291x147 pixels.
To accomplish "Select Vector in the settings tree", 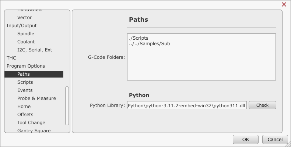I will [25, 18].
